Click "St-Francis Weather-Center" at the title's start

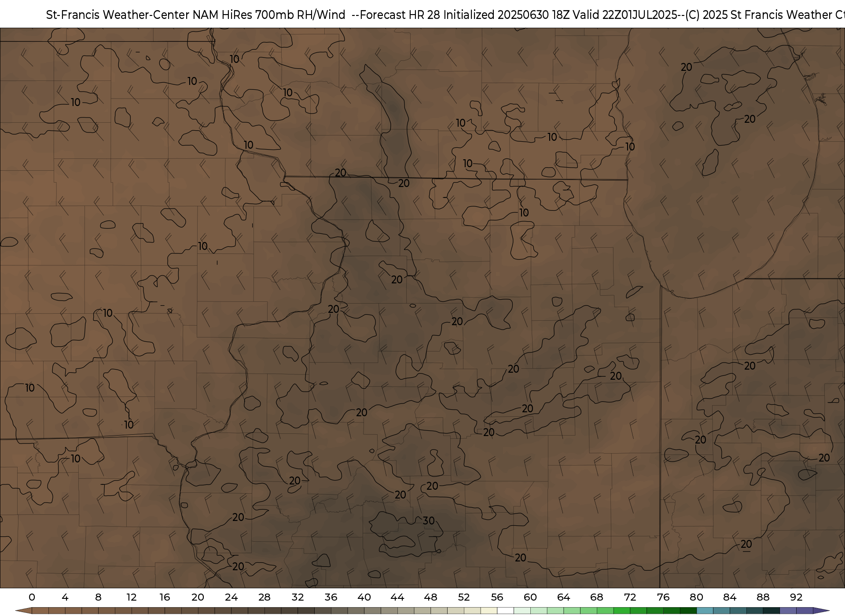pyautogui.click(x=118, y=15)
